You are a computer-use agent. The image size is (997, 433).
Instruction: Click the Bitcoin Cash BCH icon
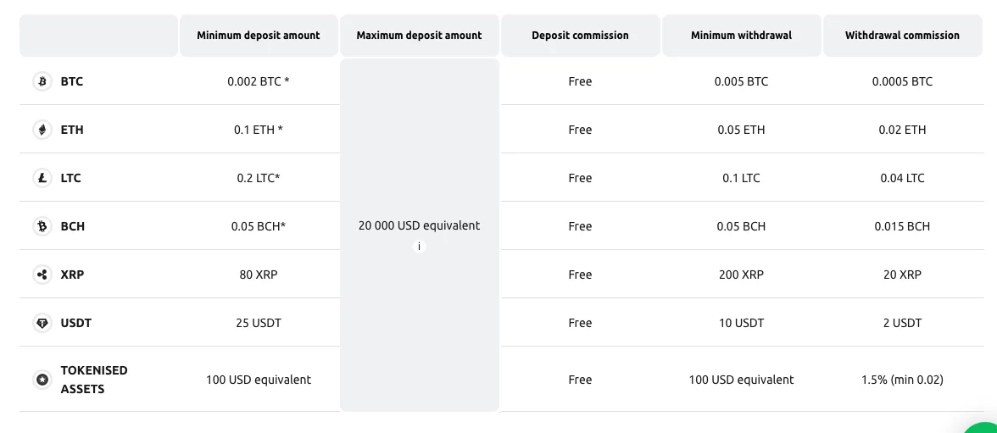pyautogui.click(x=42, y=226)
